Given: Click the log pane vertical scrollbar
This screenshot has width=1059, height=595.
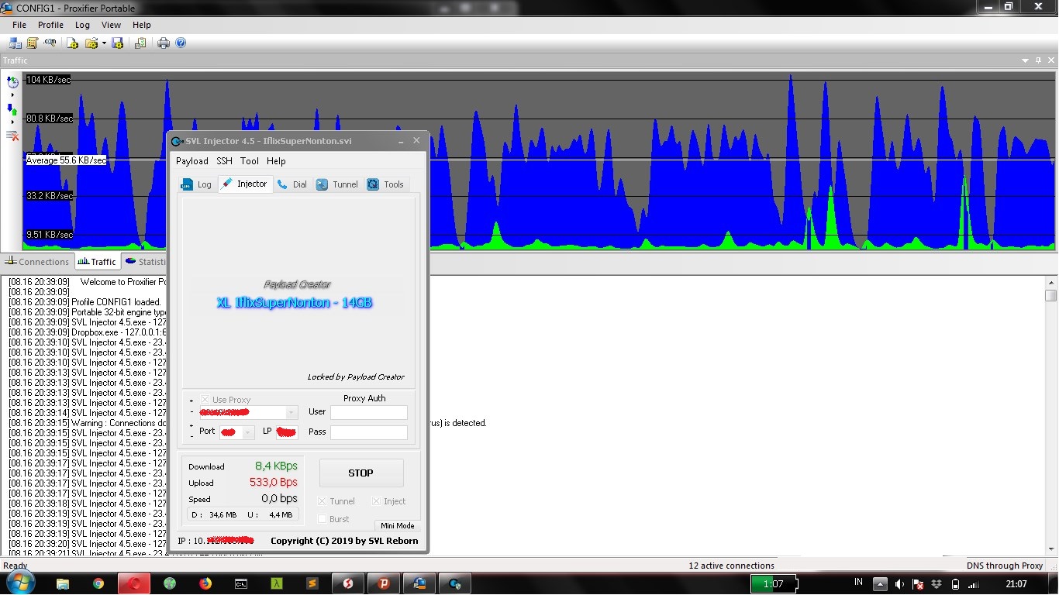Looking at the screenshot, I should coord(1051,416).
